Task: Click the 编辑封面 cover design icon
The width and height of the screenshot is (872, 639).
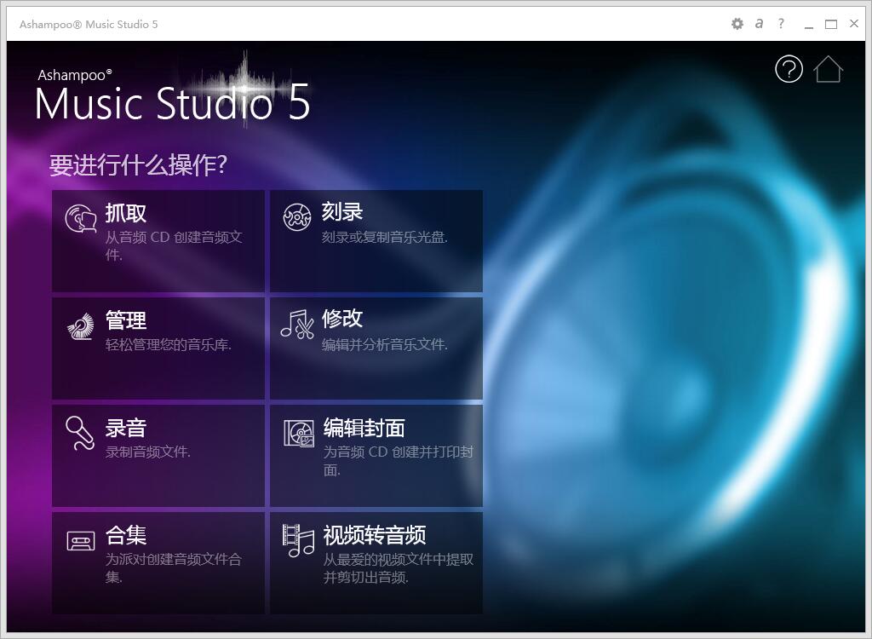Action: [299, 434]
